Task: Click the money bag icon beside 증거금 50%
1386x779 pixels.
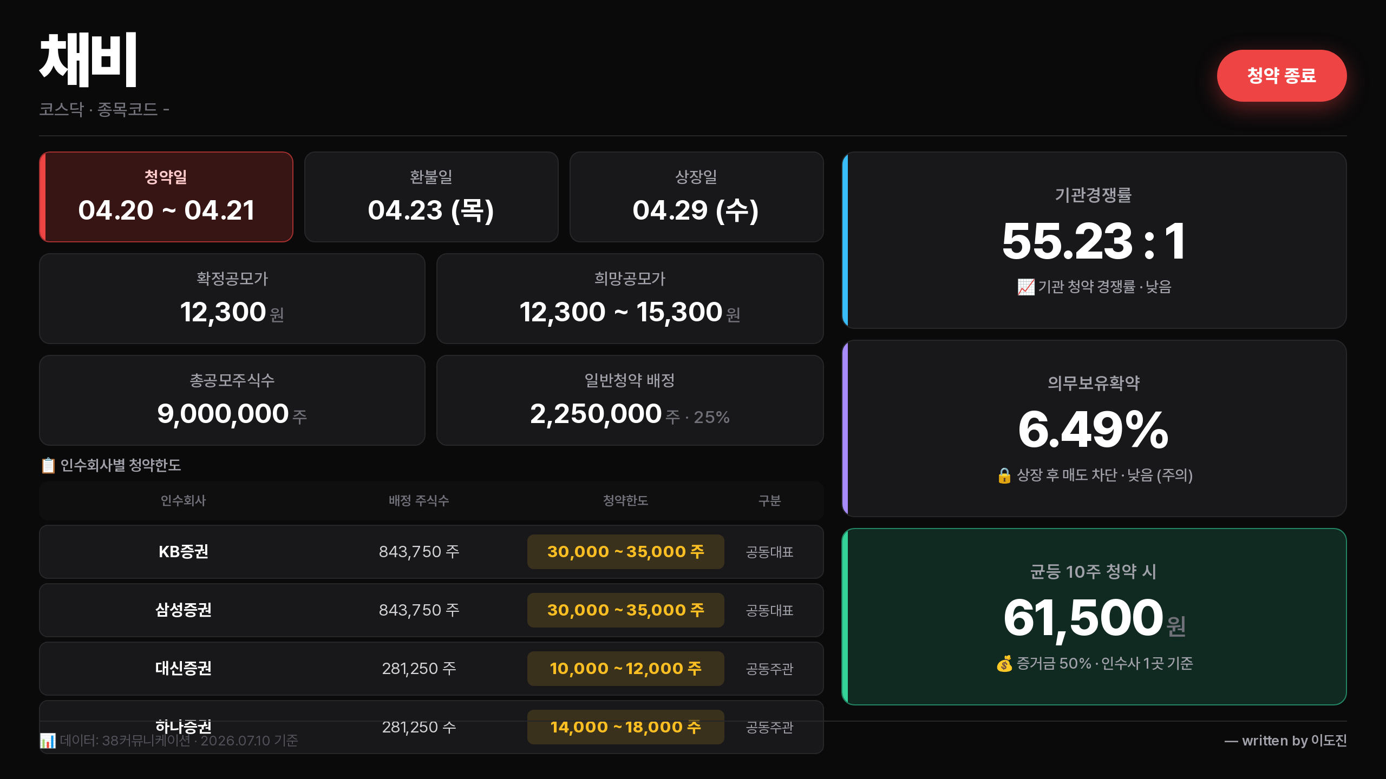Action: [x=1004, y=663]
